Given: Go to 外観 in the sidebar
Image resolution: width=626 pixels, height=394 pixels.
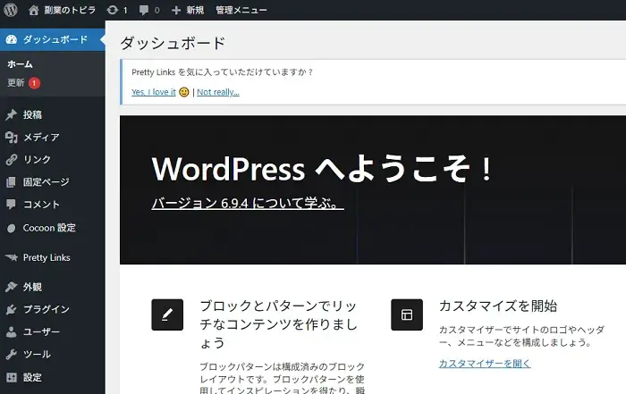Looking at the screenshot, I should [x=32, y=287].
